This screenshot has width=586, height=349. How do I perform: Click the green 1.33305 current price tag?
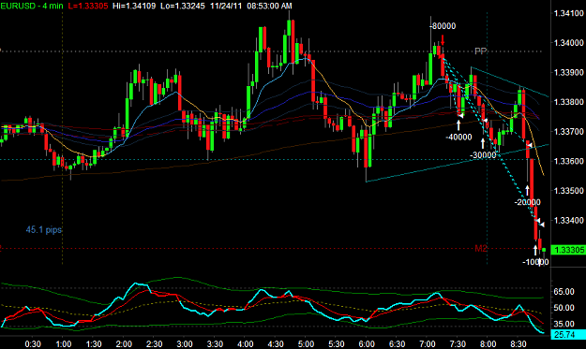pyautogui.click(x=568, y=250)
